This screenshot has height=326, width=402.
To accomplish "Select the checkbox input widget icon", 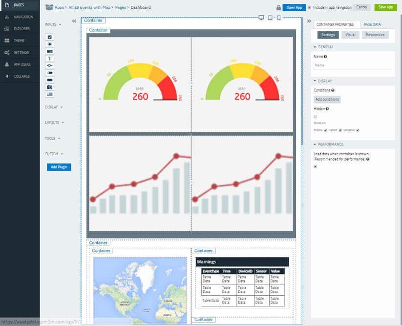I will 49,37.
